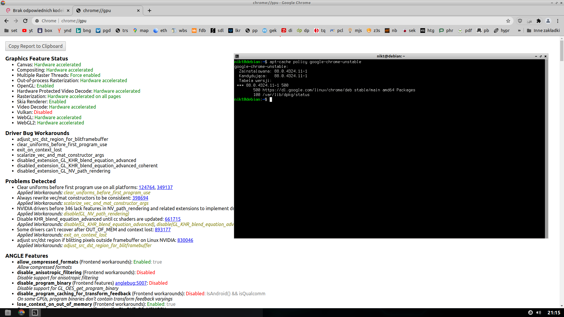Open the map bookmark
The image size is (564, 317).
click(141, 31)
